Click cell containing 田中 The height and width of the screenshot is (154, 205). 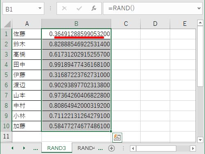(x=27, y=65)
